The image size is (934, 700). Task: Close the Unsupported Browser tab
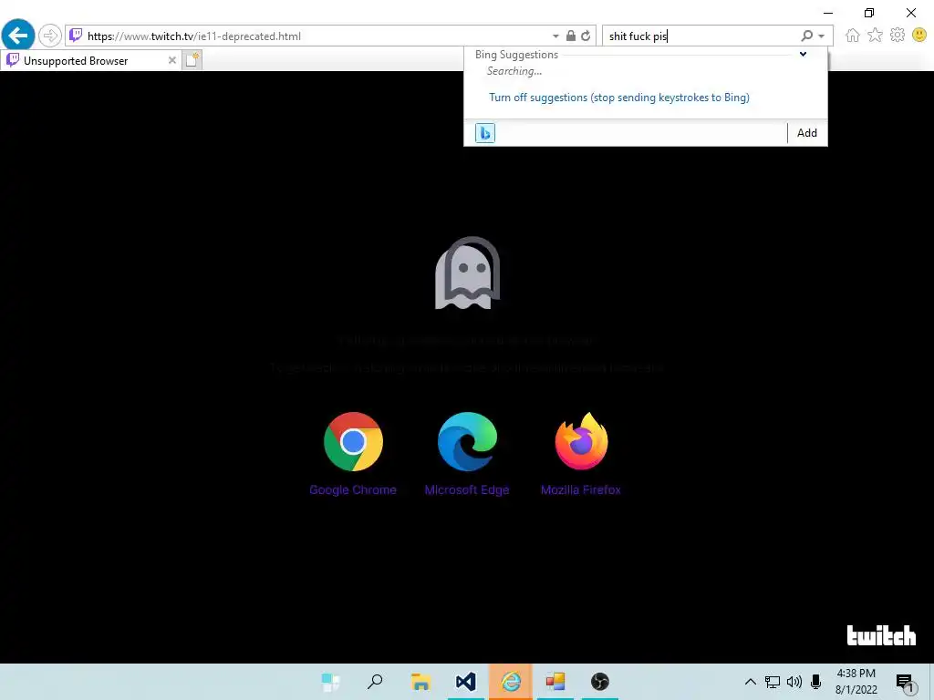(171, 60)
